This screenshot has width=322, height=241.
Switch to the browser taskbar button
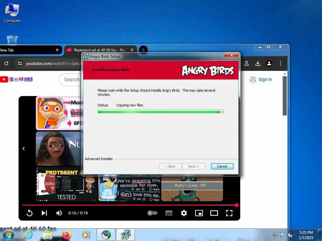[106, 235]
